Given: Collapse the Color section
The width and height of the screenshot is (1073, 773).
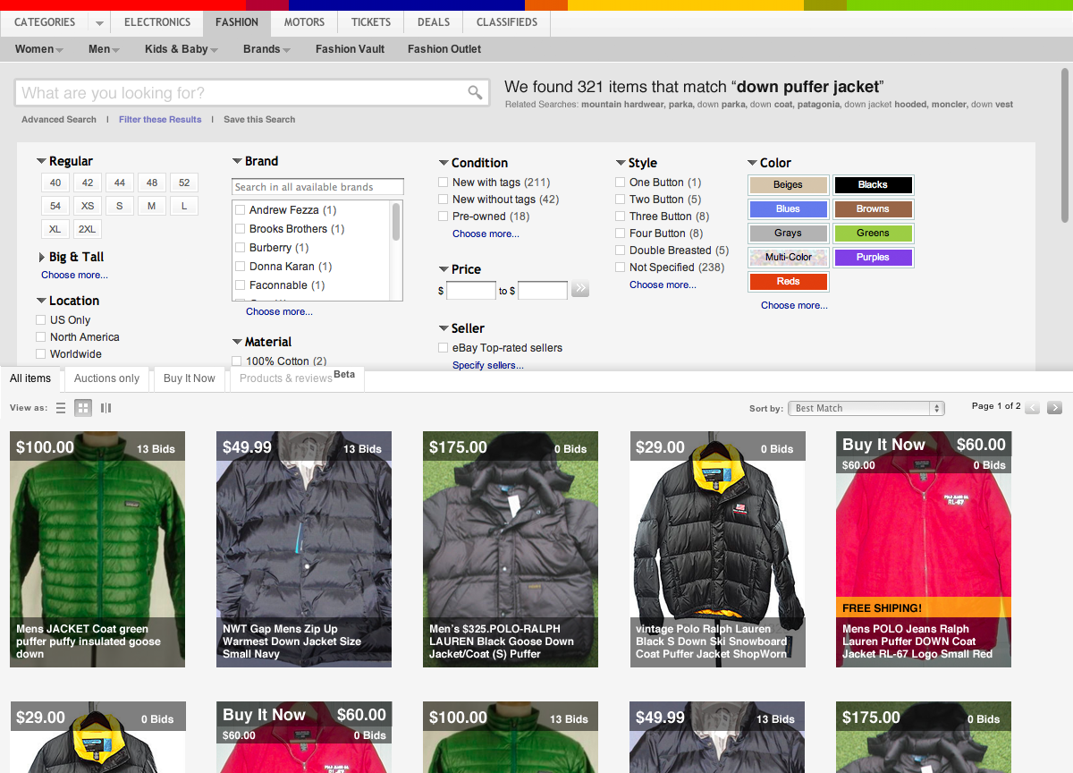Looking at the screenshot, I should 752,164.
